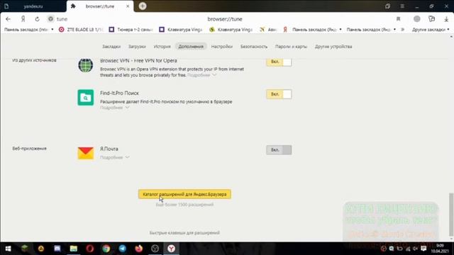Click the Find-It.Pro Поиск extension icon
The height and width of the screenshot is (255, 454).
click(x=85, y=98)
